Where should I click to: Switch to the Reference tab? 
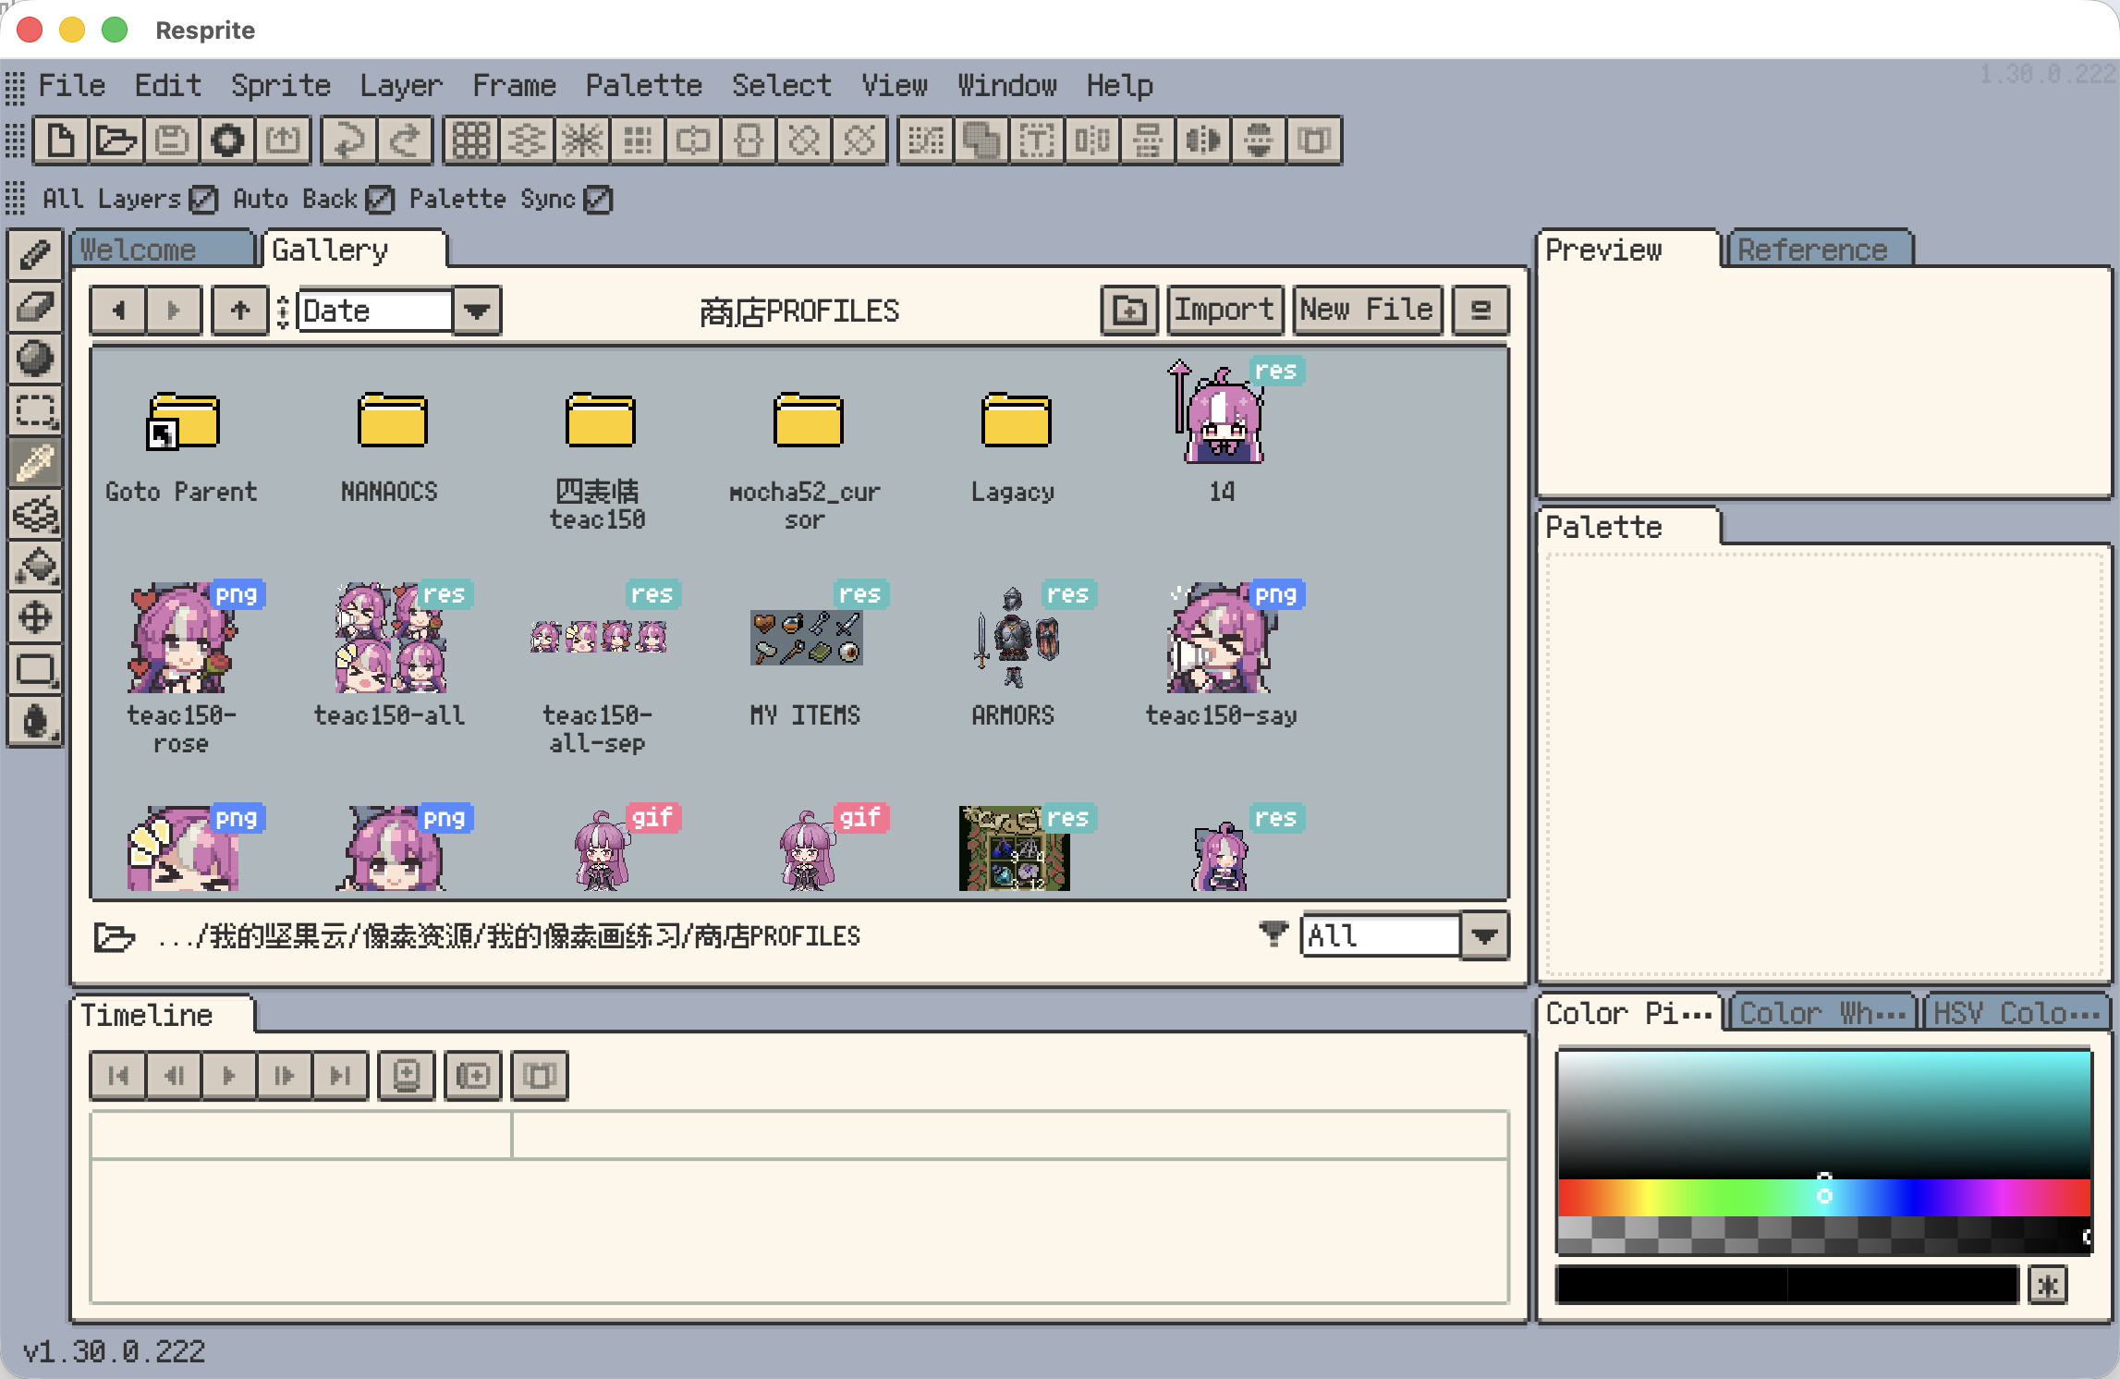tap(1817, 249)
